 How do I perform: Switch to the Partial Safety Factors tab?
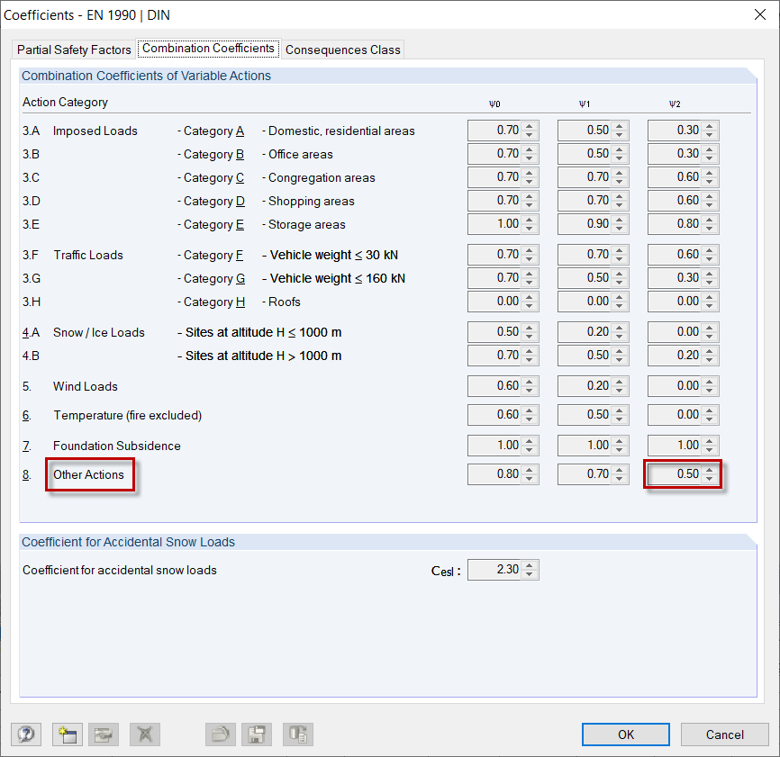(73, 50)
